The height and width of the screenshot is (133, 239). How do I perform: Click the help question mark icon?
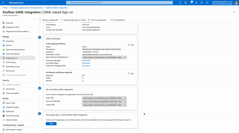pos(202,2)
